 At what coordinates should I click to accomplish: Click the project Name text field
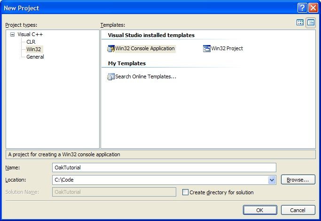click(x=164, y=168)
